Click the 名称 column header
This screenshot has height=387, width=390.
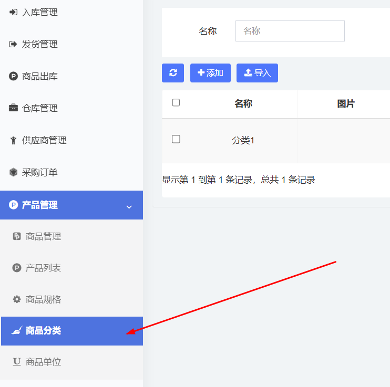(x=243, y=104)
